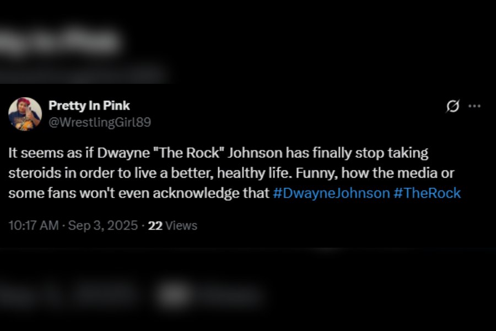The image size is (496, 331).
Task: Open the Pretty In Pink display name
Action: [89, 105]
